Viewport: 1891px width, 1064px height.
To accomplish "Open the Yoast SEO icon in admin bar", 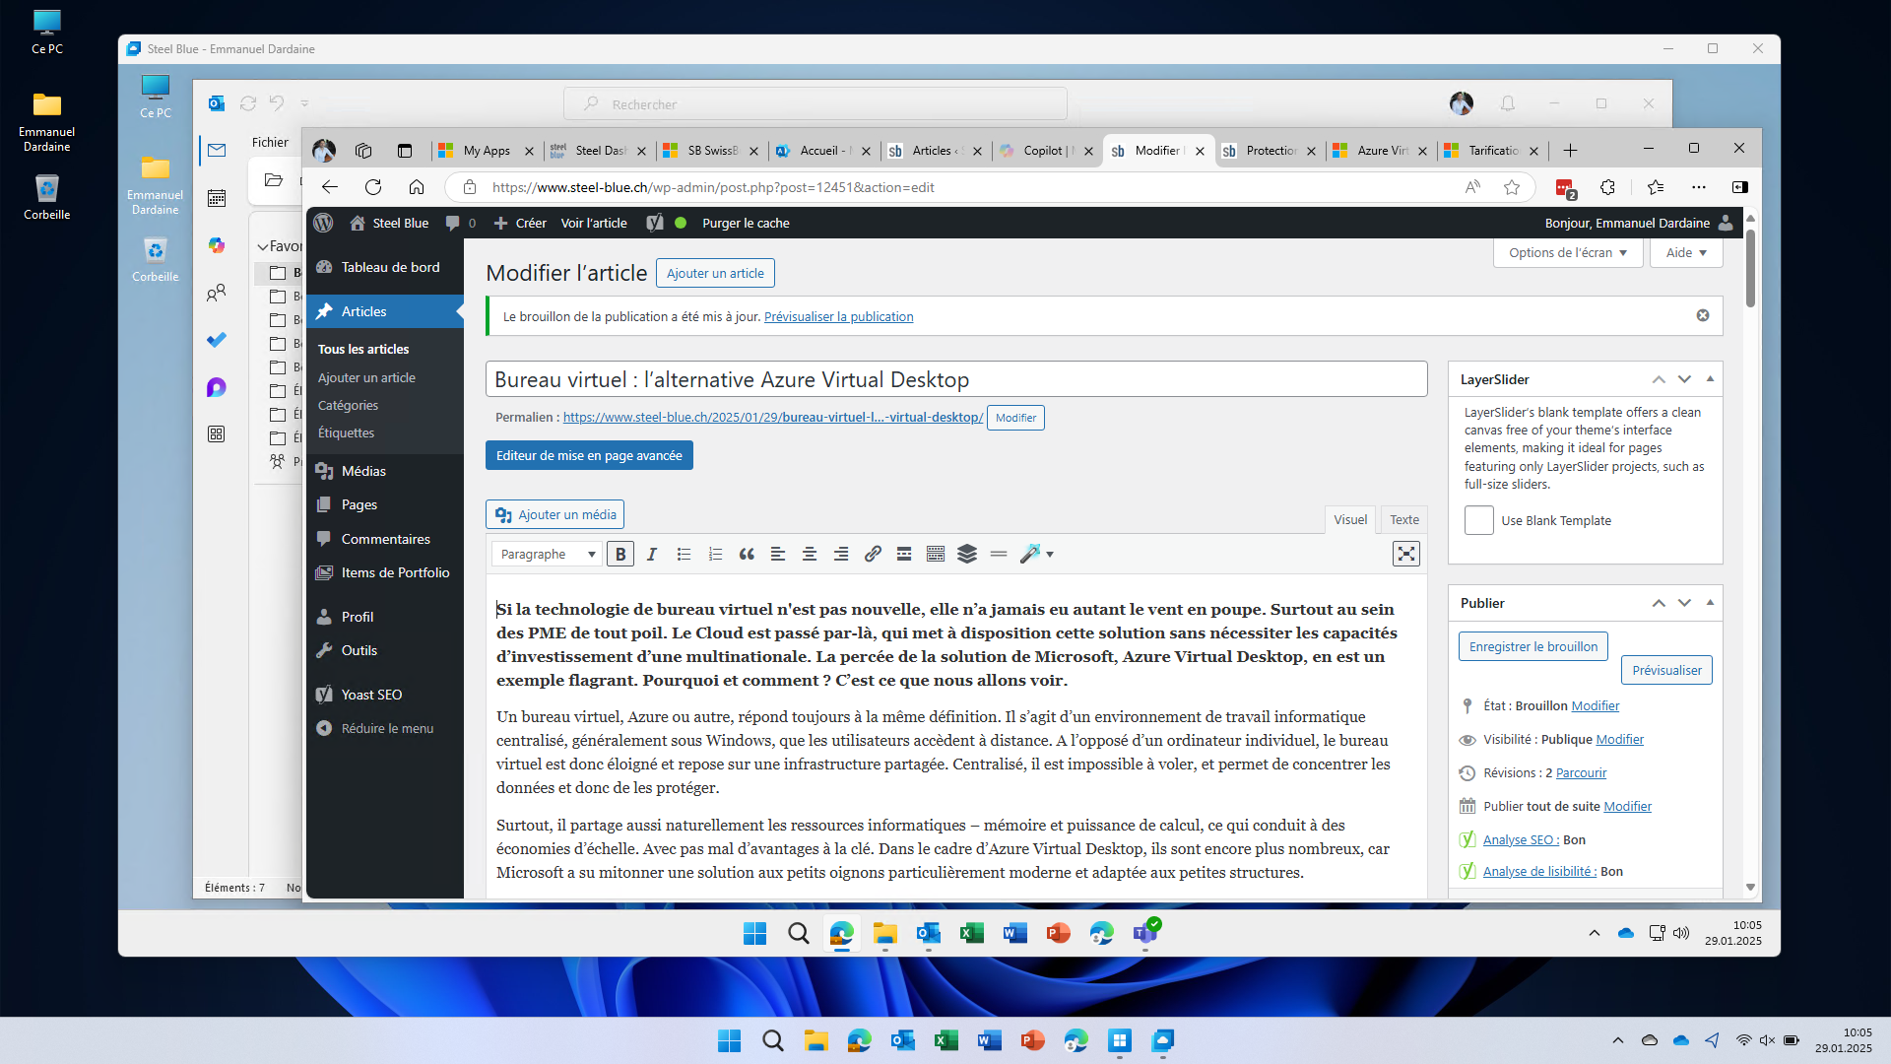I will (x=655, y=224).
